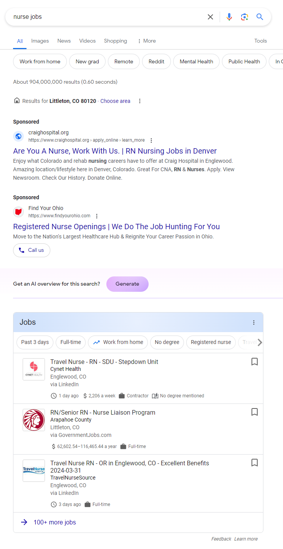
Task: Apply the New grad suggestion chip
Action: (x=87, y=61)
